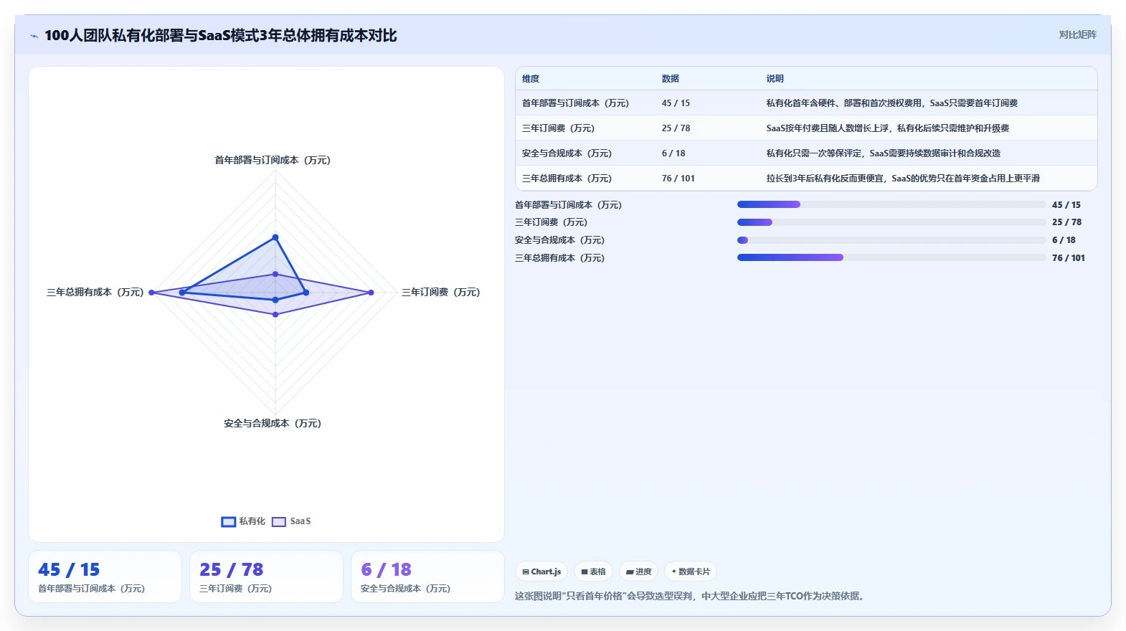Click the SaaS data point on the 三年总拥有成本 axis
Image resolution: width=1126 pixels, height=631 pixels.
[x=151, y=293]
